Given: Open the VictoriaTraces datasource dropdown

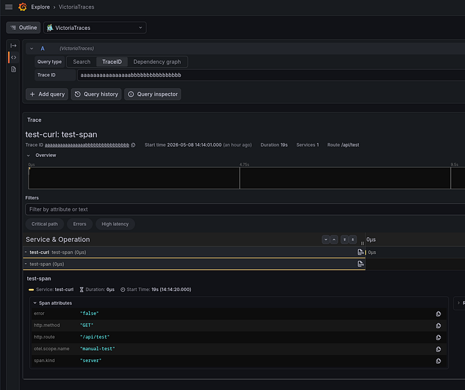Looking at the screenshot, I should tap(95, 28).
